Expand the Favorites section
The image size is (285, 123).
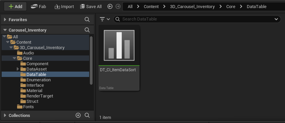(x=5, y=19)
